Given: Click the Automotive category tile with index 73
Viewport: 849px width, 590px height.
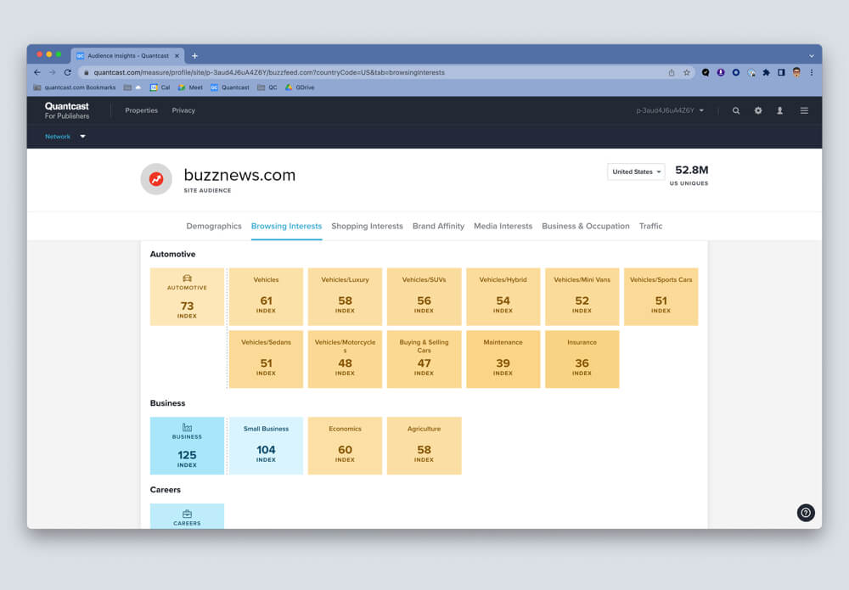Looking at the screenshot, I should coord(187,296).
